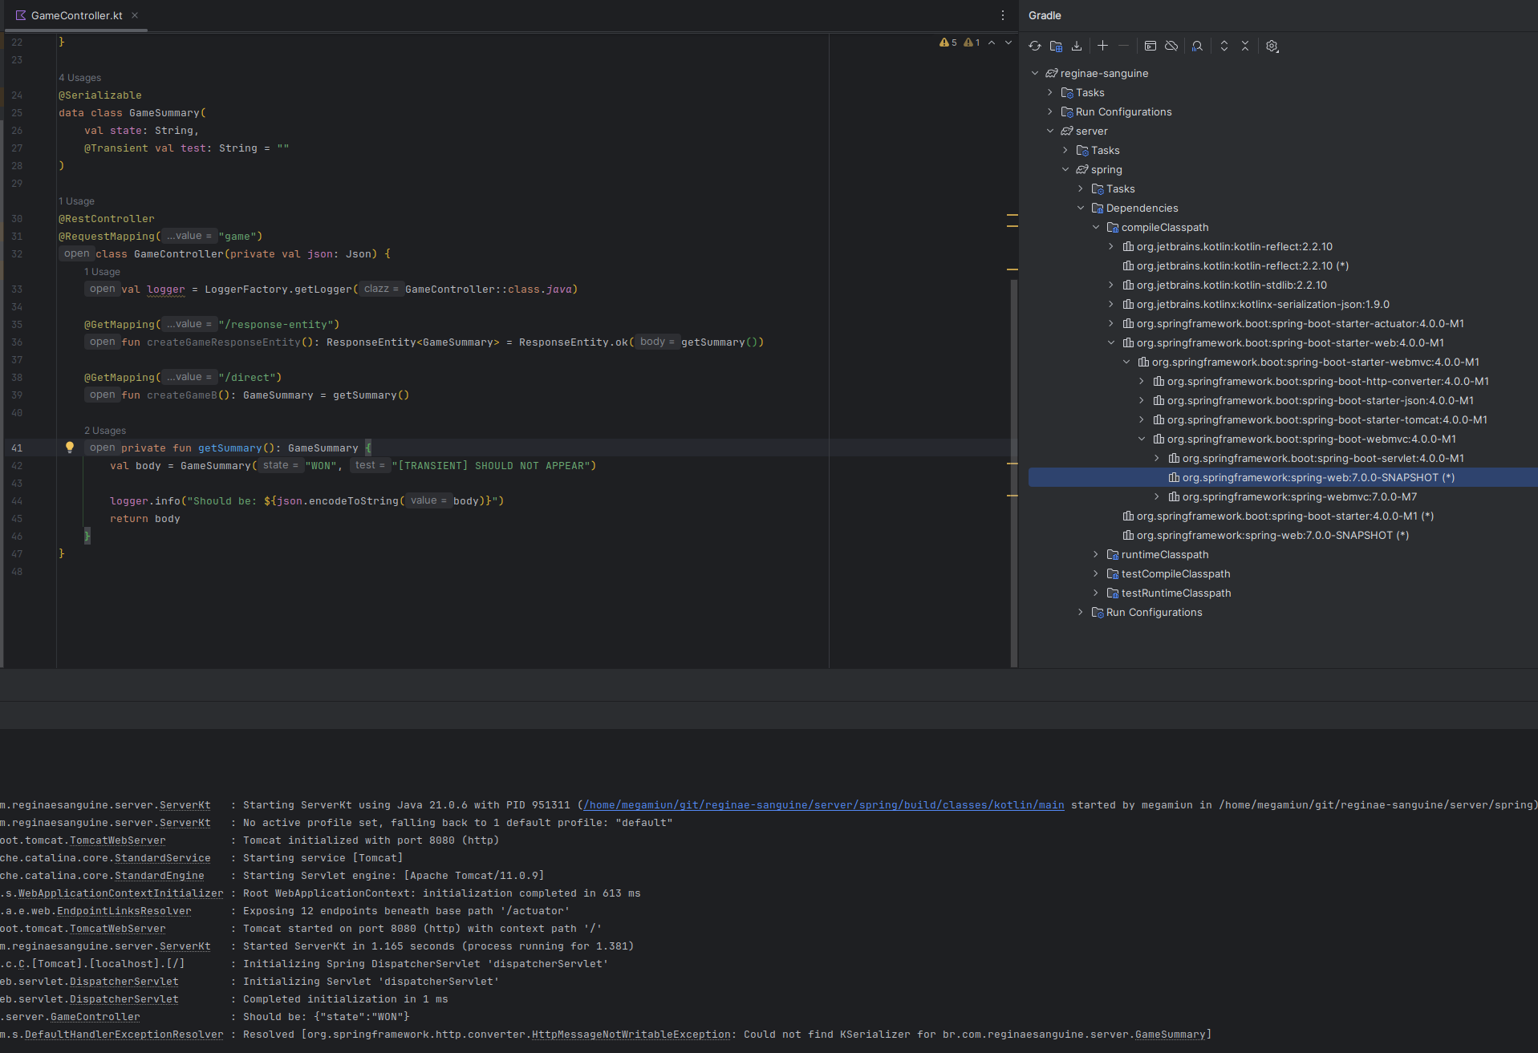Viewport: 1538px width, 1053px height.
Task: Open the Execute Gradle Task icon
Action: tap(1150, 47)
